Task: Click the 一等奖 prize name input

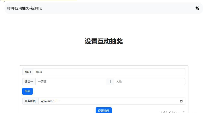Action: pyautogui.click(x=71, y=82)
